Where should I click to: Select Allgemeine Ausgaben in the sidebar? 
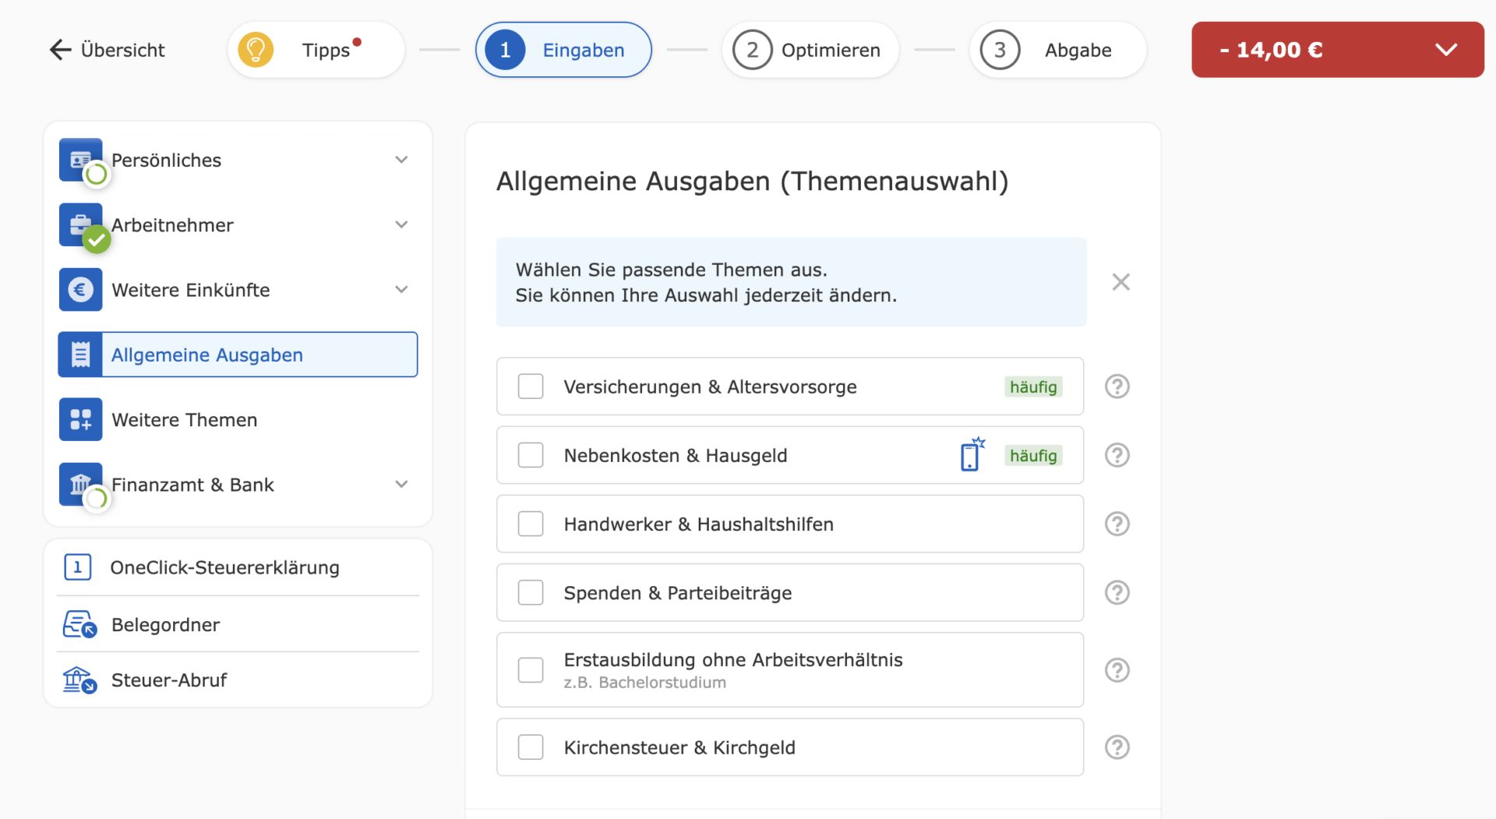pos(238,355)
